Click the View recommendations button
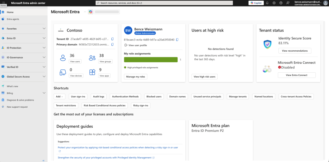This screenshot has height=162, width=329. coord(295,51)
